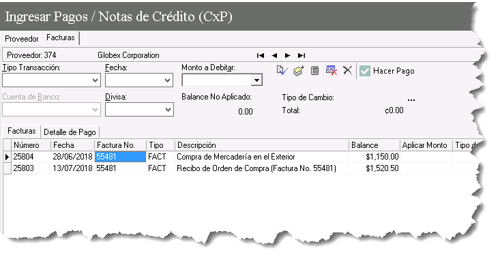Click the money stack toolbar icon
This screenshot has width=500, height=259.
[299, 71]
